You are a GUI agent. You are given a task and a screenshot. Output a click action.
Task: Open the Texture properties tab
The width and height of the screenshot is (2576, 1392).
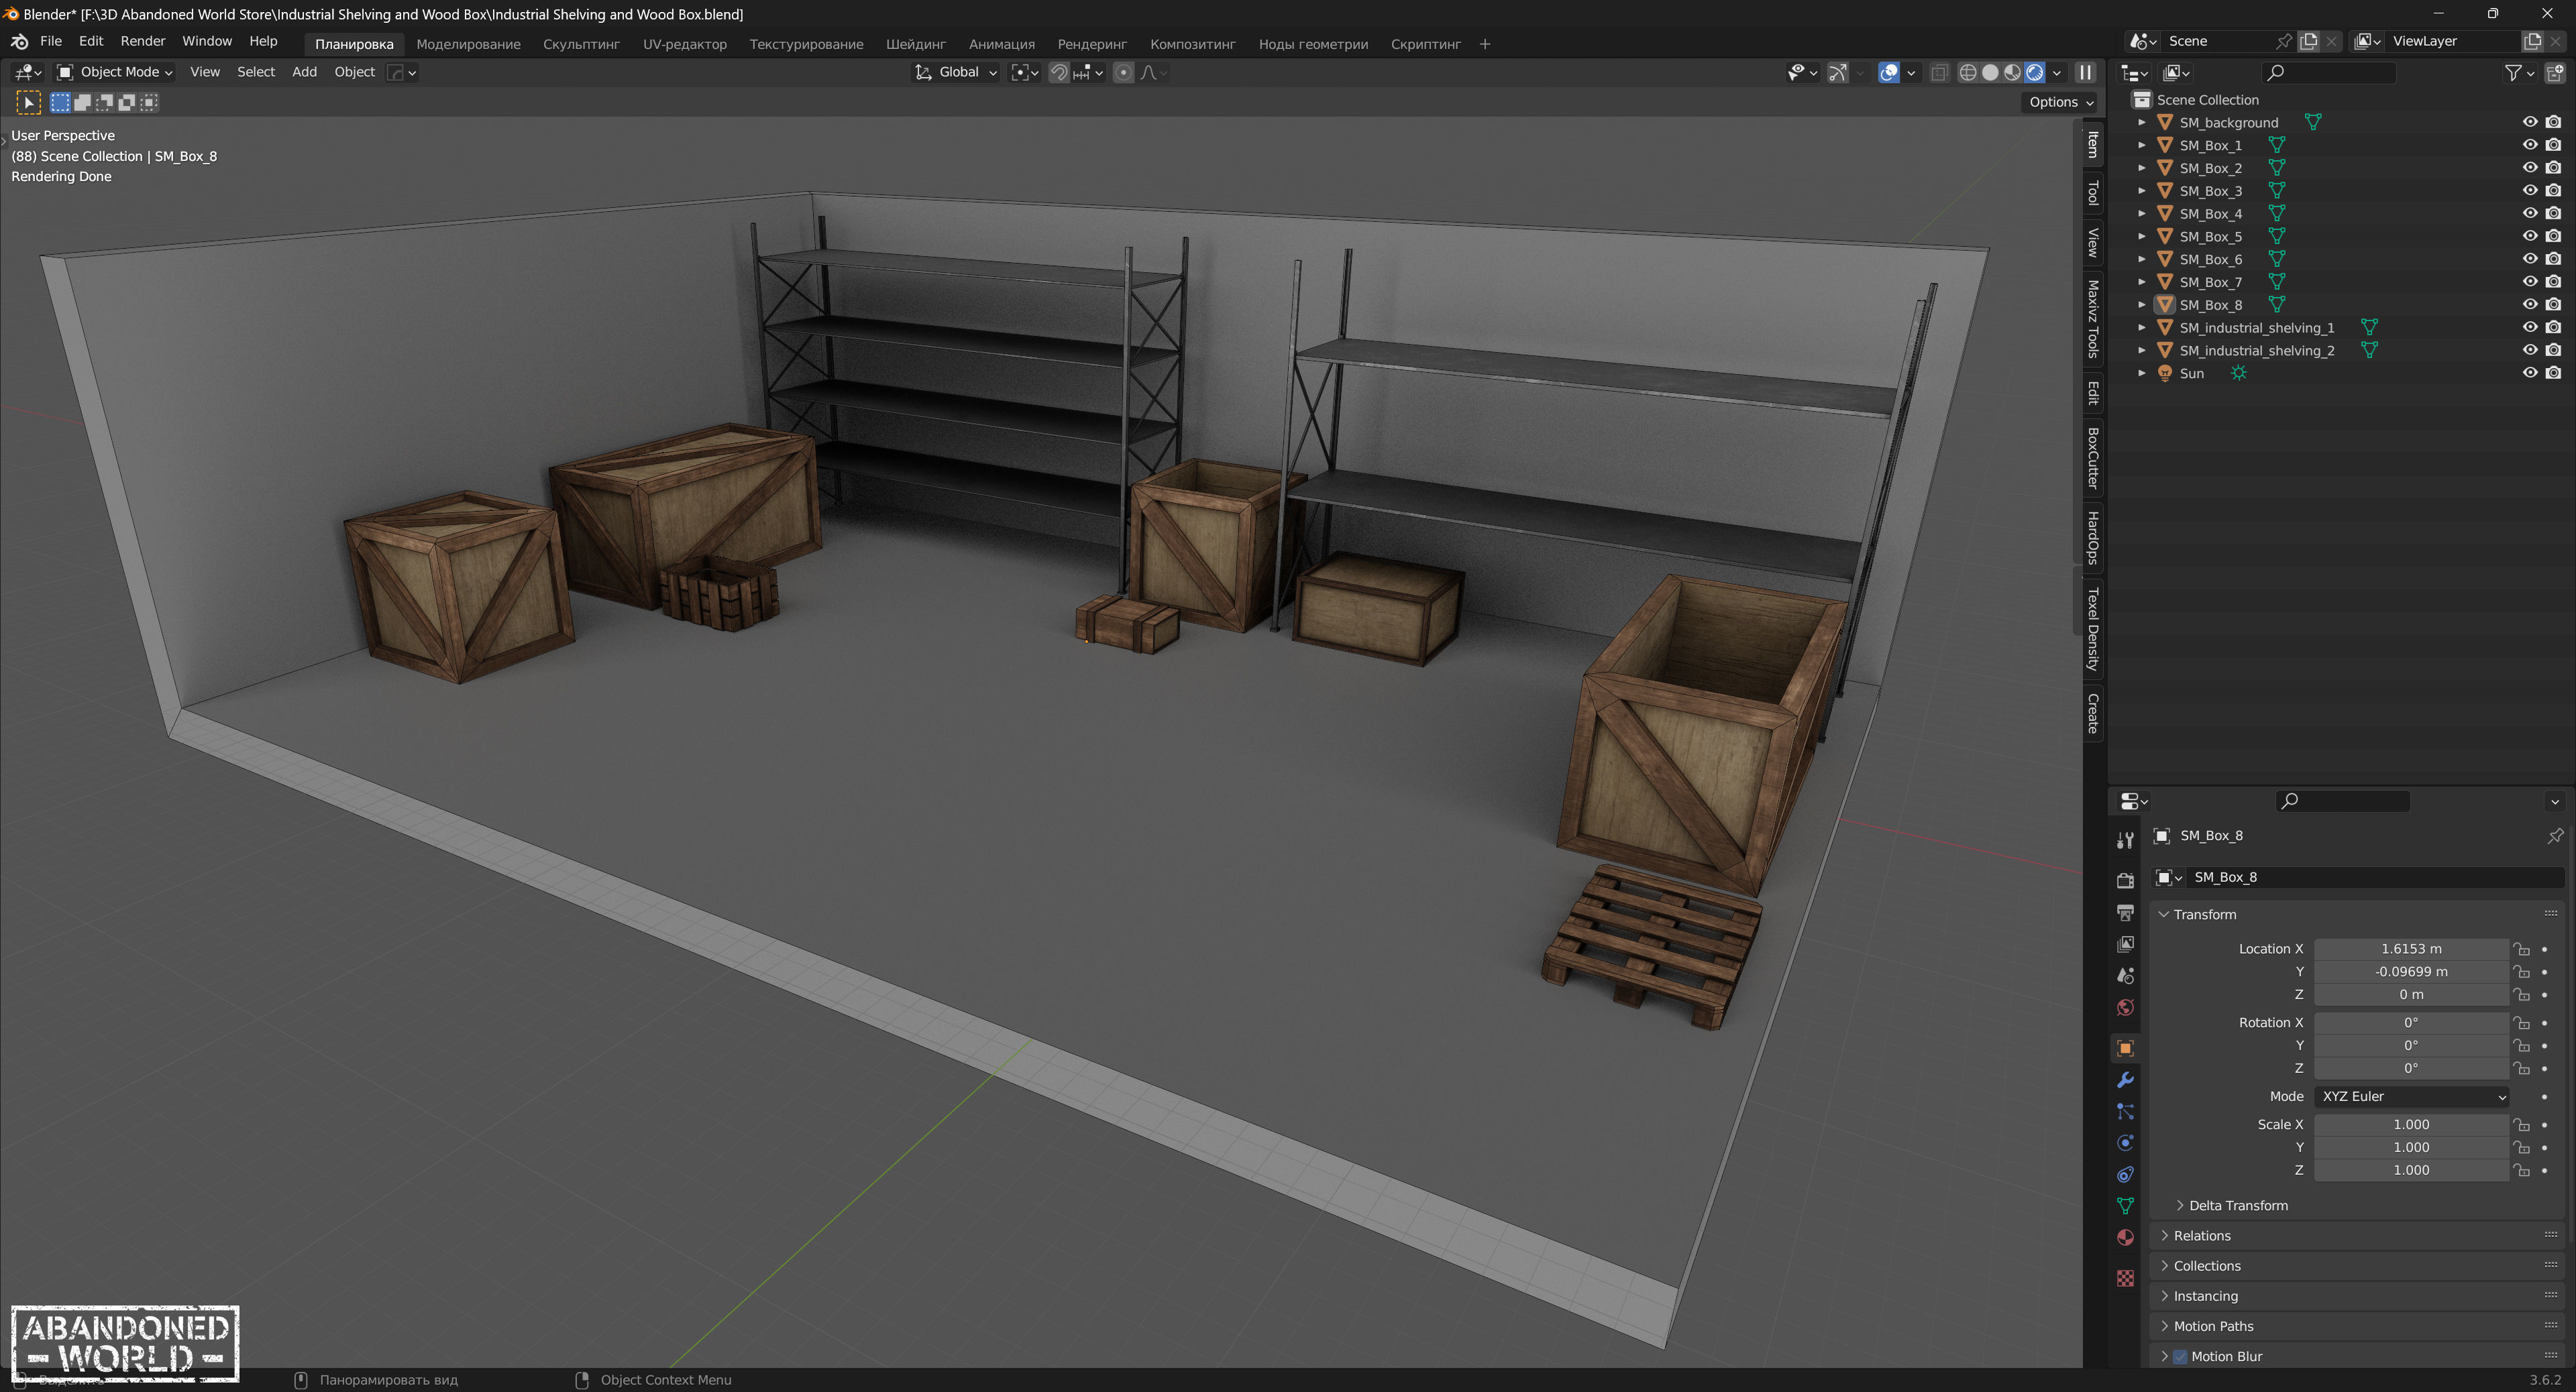(x=2125, y=1278)
